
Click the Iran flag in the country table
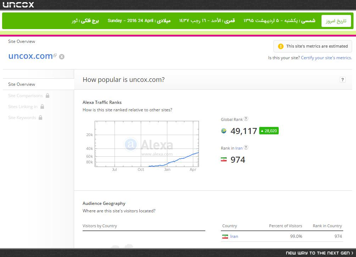click(225, 236)
